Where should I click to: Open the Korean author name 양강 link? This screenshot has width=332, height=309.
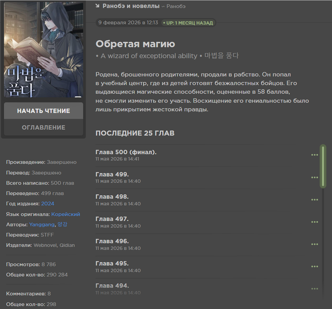point(62,224)
